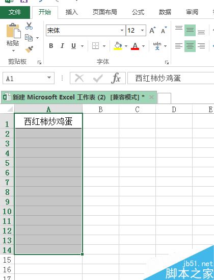214x280 pixels.
Task: Switch to the 公式 (Formulas) tab
Action: [138, 12]
